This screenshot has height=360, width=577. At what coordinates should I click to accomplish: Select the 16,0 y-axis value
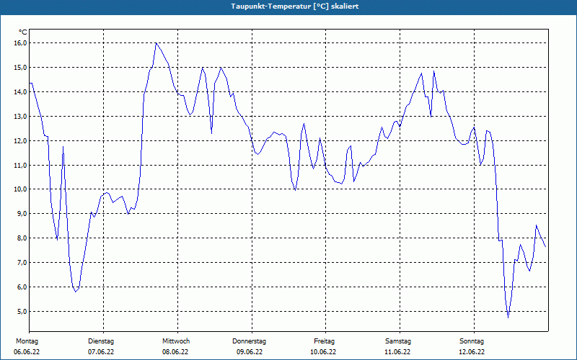[21, 43]
